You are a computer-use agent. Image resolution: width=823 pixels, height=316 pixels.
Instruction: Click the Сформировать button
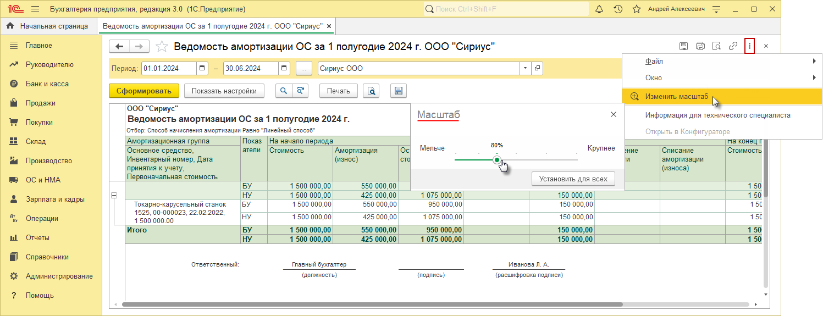[144, 91]
